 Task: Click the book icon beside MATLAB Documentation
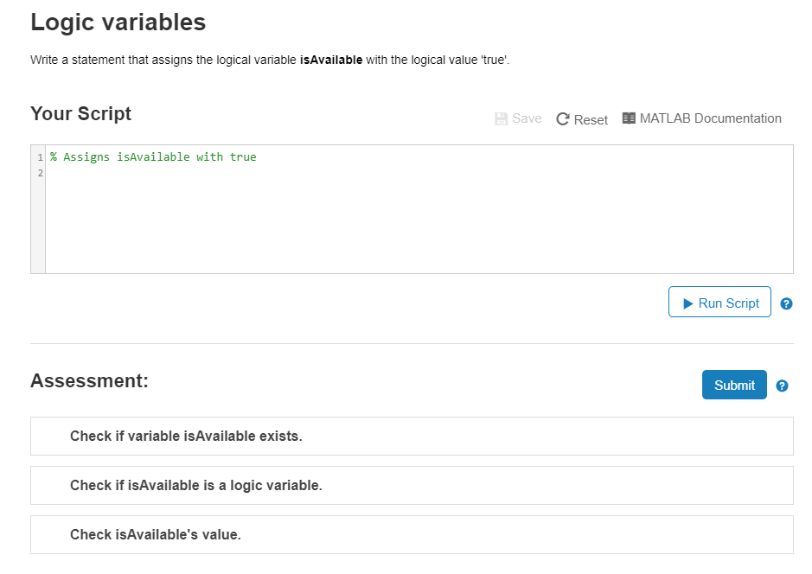pyautogui.click(x=629, y=118)
